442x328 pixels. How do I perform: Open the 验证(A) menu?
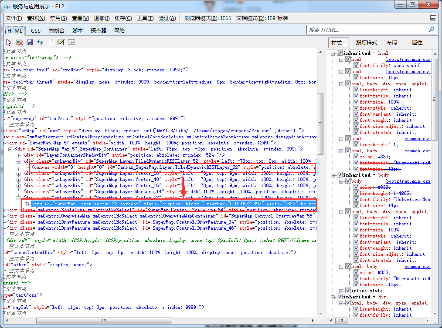167,18
